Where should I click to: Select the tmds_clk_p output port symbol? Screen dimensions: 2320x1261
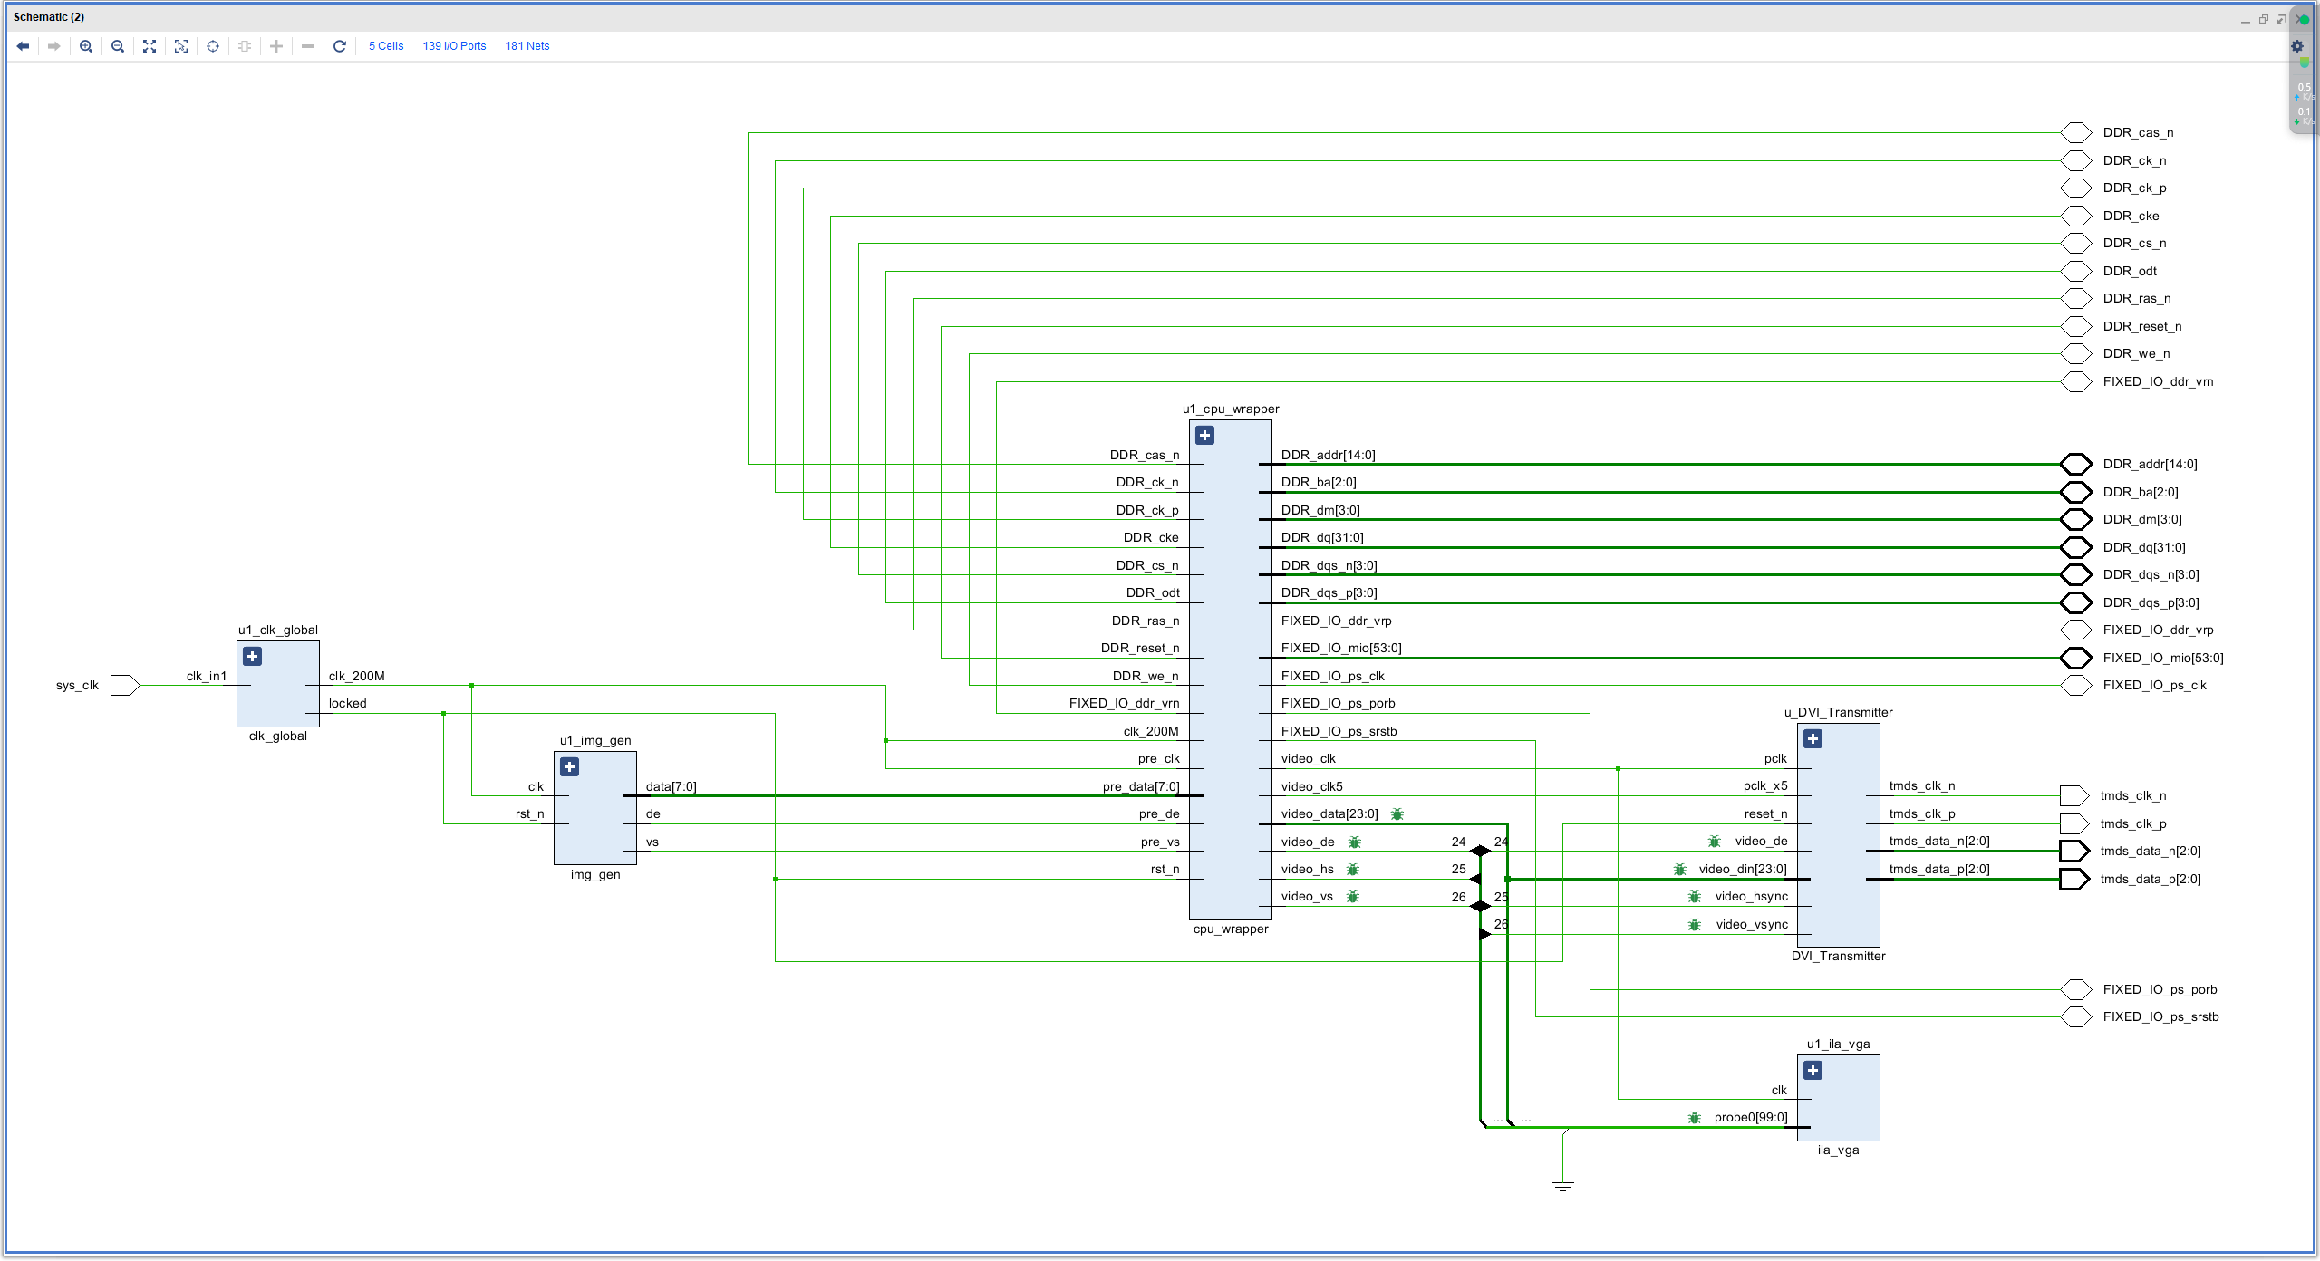(x=2074, y=823)
